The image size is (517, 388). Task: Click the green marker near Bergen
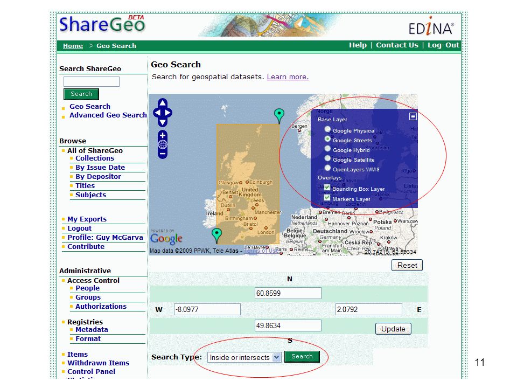tap(279, 116)
